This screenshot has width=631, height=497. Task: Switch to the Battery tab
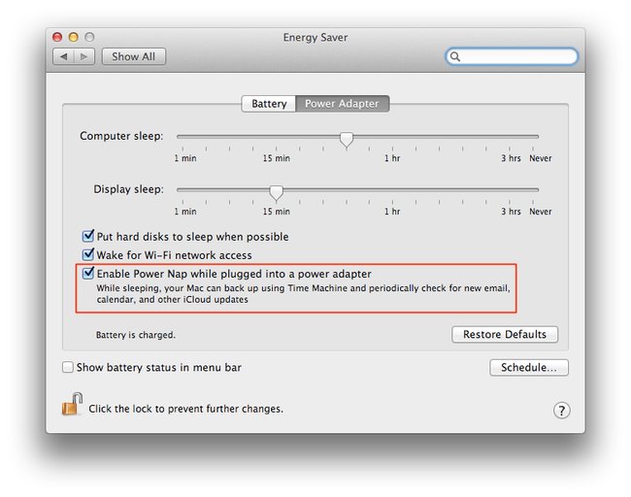(x=269, y=104)
